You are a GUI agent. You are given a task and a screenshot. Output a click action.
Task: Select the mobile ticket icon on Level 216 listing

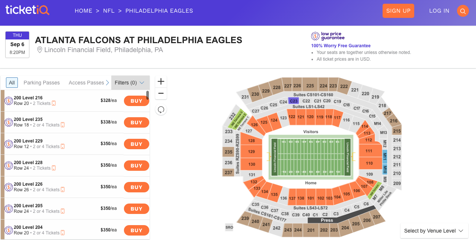(x=53, y=103)
